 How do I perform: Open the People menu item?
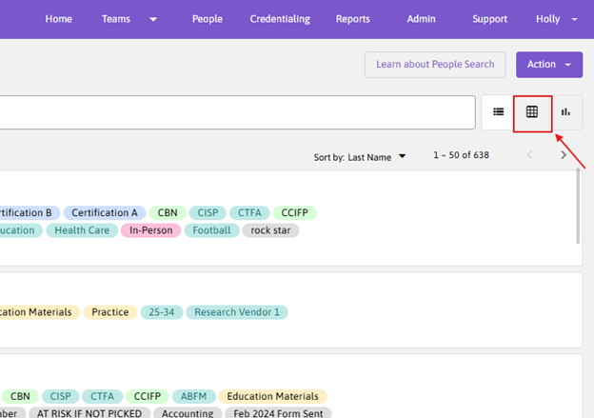pyautogui.click(x=208, y=19)
